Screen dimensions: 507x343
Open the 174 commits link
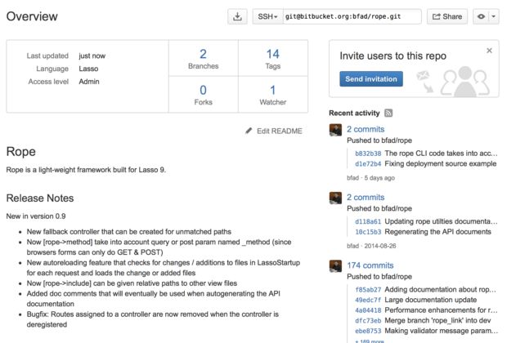click(x=370, y=265)
